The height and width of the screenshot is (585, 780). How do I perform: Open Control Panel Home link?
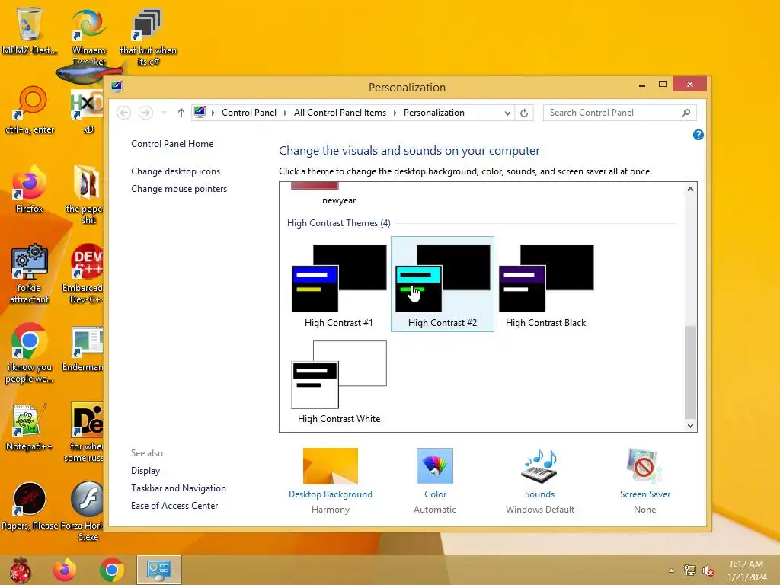172,144
